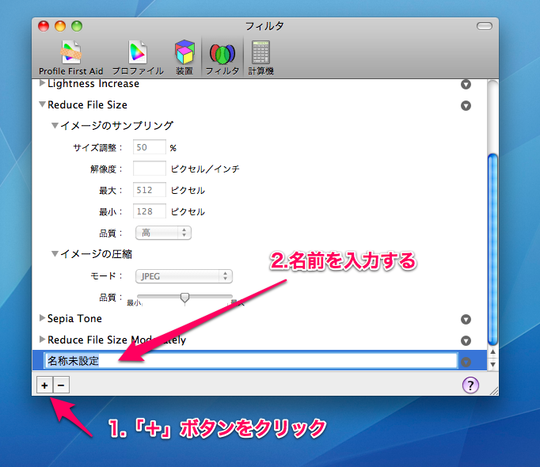Click the 品質 compression quality slider

[x=184, y=297]
